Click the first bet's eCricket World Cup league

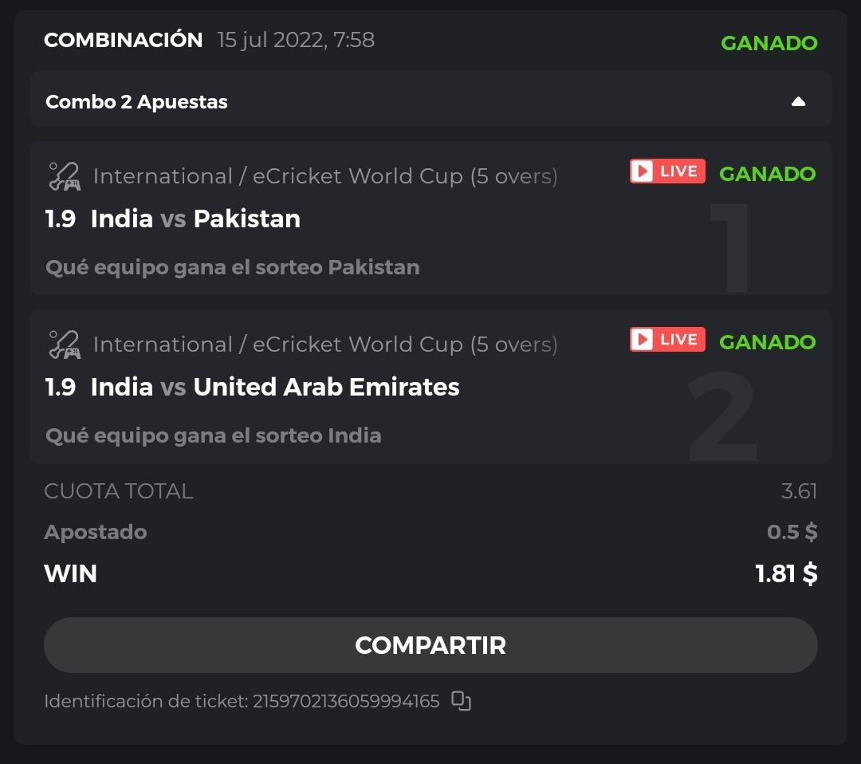pos(325,176)
